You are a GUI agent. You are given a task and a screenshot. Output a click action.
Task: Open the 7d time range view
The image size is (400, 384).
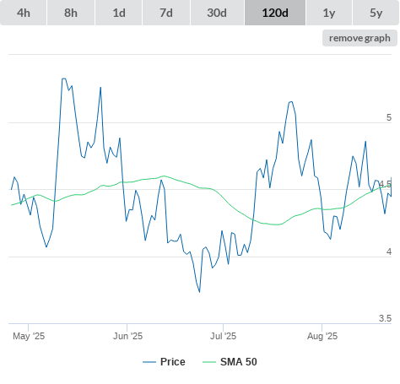pyautogui.click(x=166, y=13)
